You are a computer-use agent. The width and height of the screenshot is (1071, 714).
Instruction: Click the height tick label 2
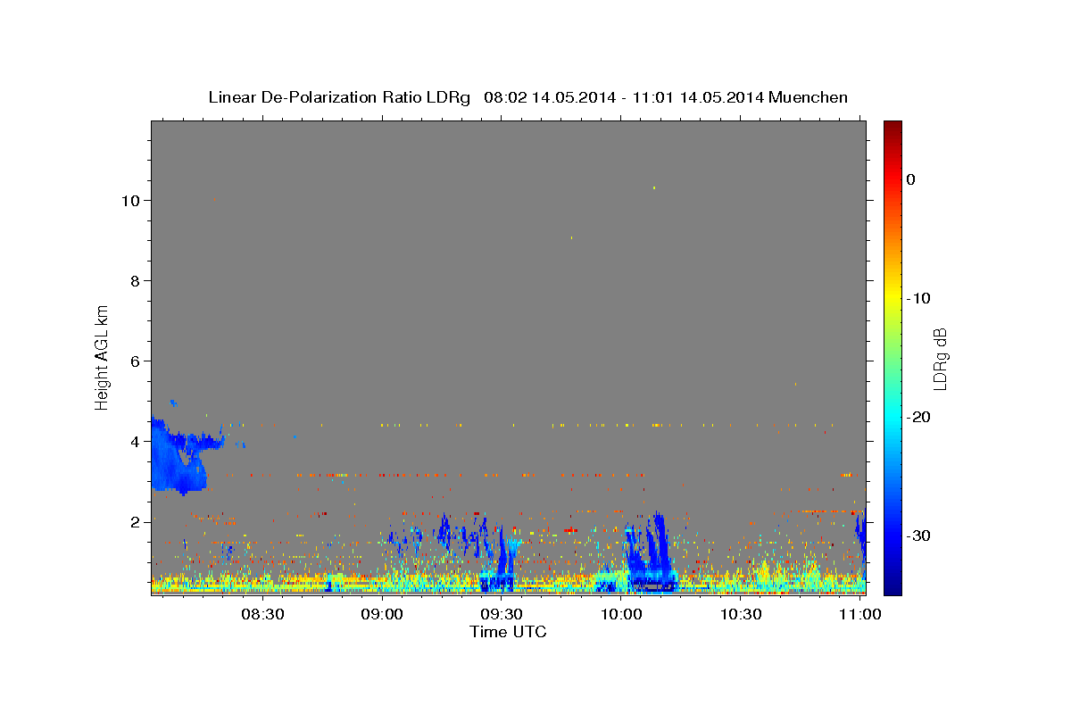click(134, 522)
